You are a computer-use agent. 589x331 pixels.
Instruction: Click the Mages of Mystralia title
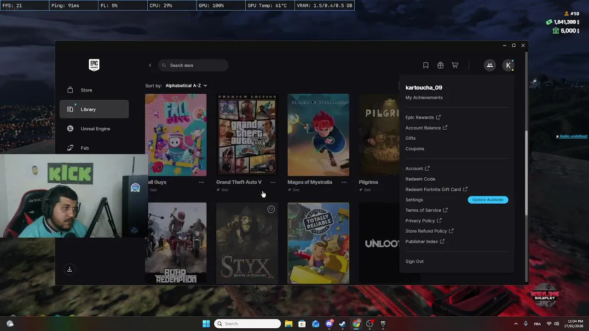tap(310, 182)
